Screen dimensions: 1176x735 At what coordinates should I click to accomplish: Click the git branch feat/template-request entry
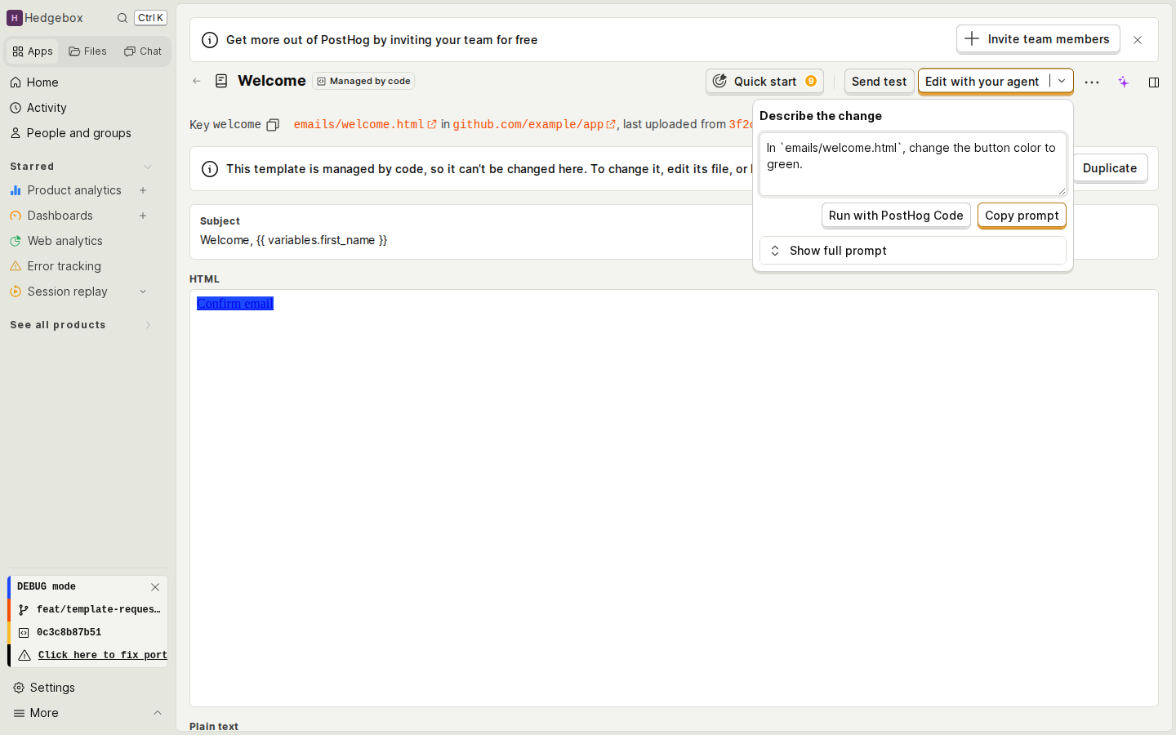click(88, 609)
